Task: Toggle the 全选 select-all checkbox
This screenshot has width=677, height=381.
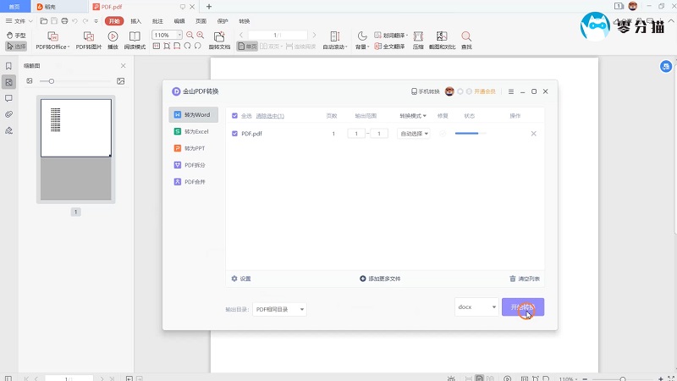Action: pyautogui.click(x=234, y=116)
